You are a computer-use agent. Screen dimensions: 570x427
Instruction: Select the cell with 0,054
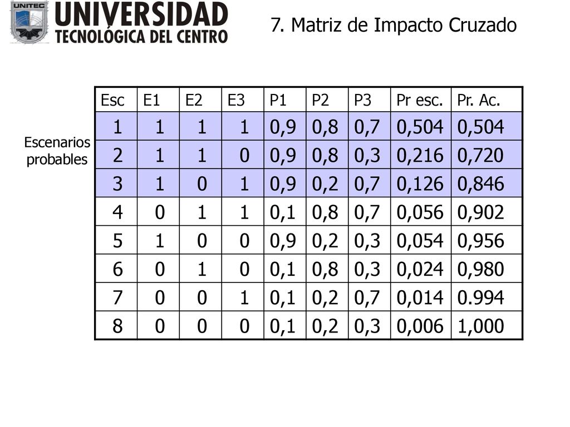tap(421, 240)
